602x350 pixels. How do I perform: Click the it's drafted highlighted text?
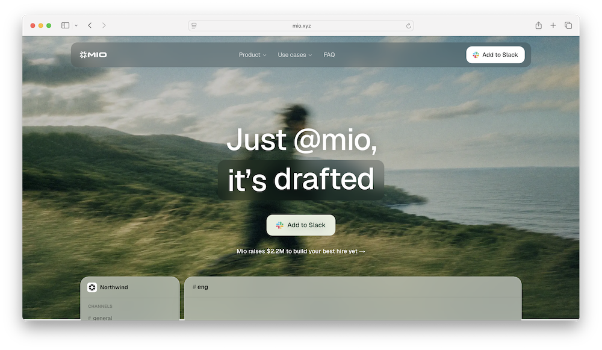click(301, 180)
